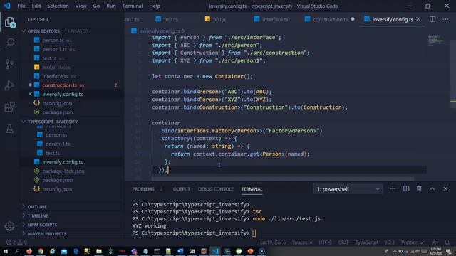Open the Go menu

(x=97, y=6)
